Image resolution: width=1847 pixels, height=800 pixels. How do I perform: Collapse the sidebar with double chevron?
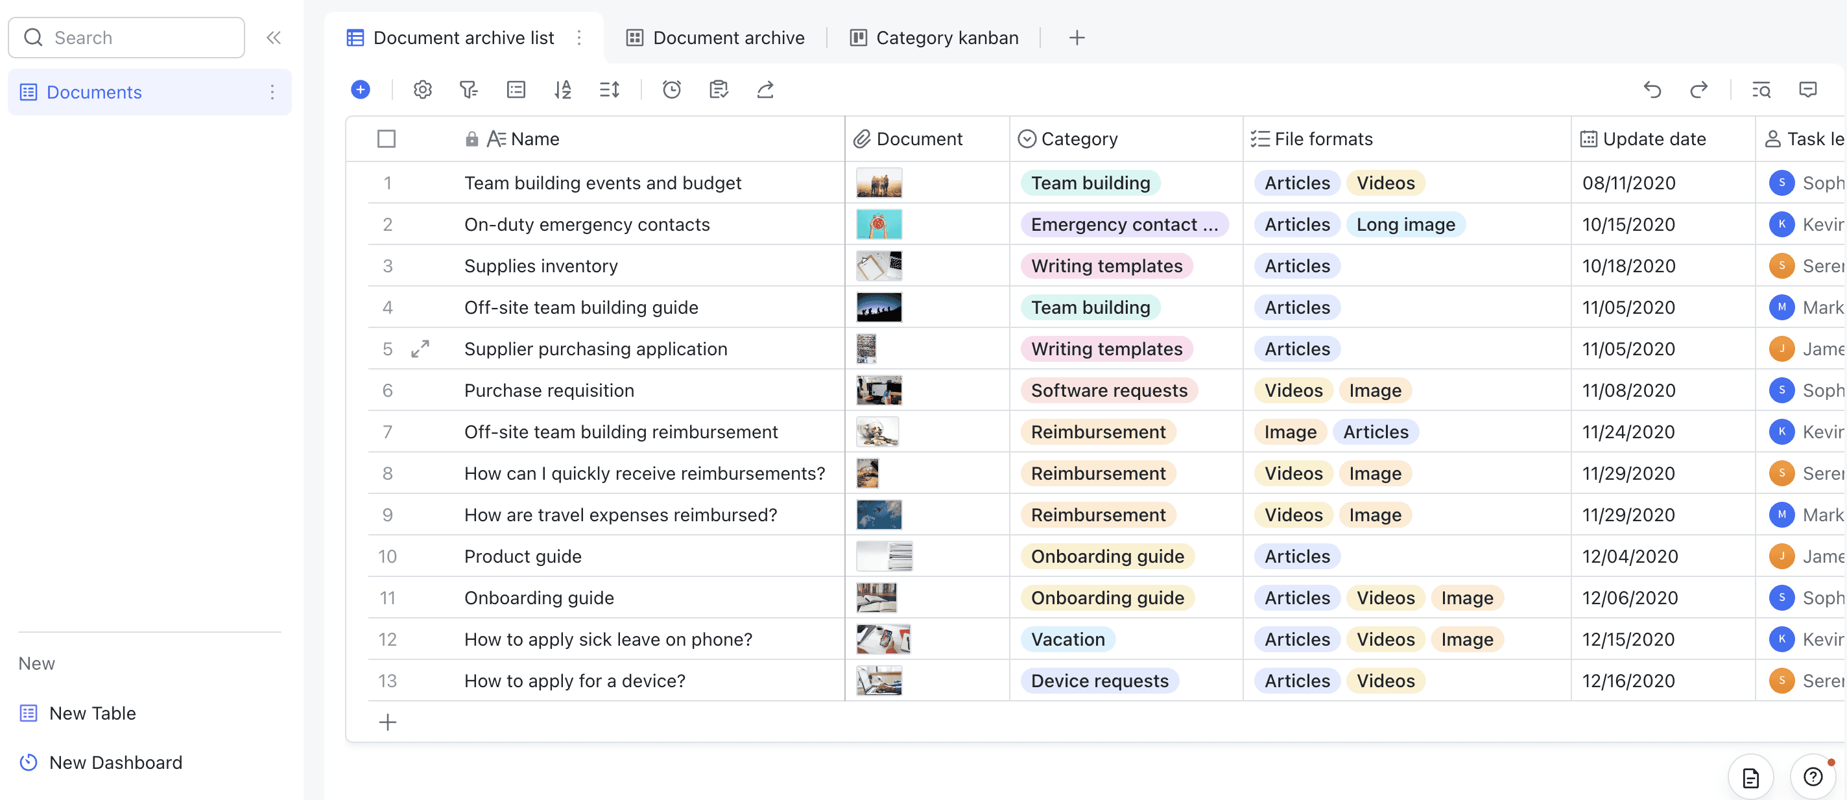tap(273, 37)
